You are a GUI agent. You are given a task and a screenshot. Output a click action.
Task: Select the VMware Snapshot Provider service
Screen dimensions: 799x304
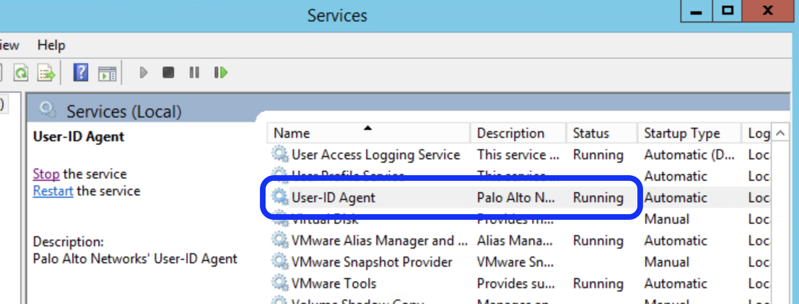(x=372, y=262)
